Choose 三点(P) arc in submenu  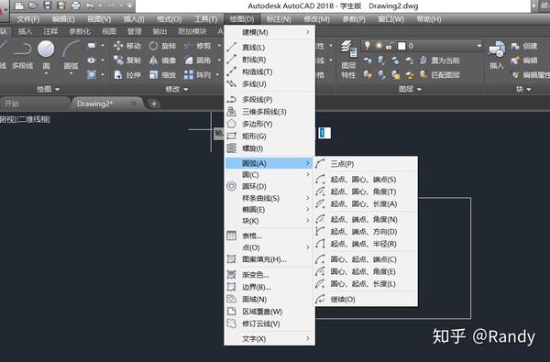pos(366,164)
